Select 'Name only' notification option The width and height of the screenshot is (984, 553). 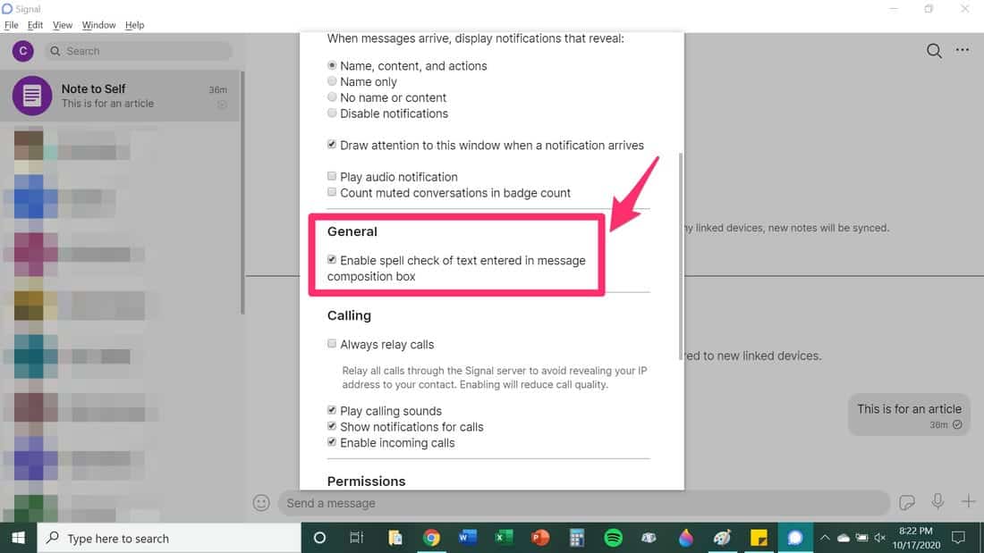[332, 81]
